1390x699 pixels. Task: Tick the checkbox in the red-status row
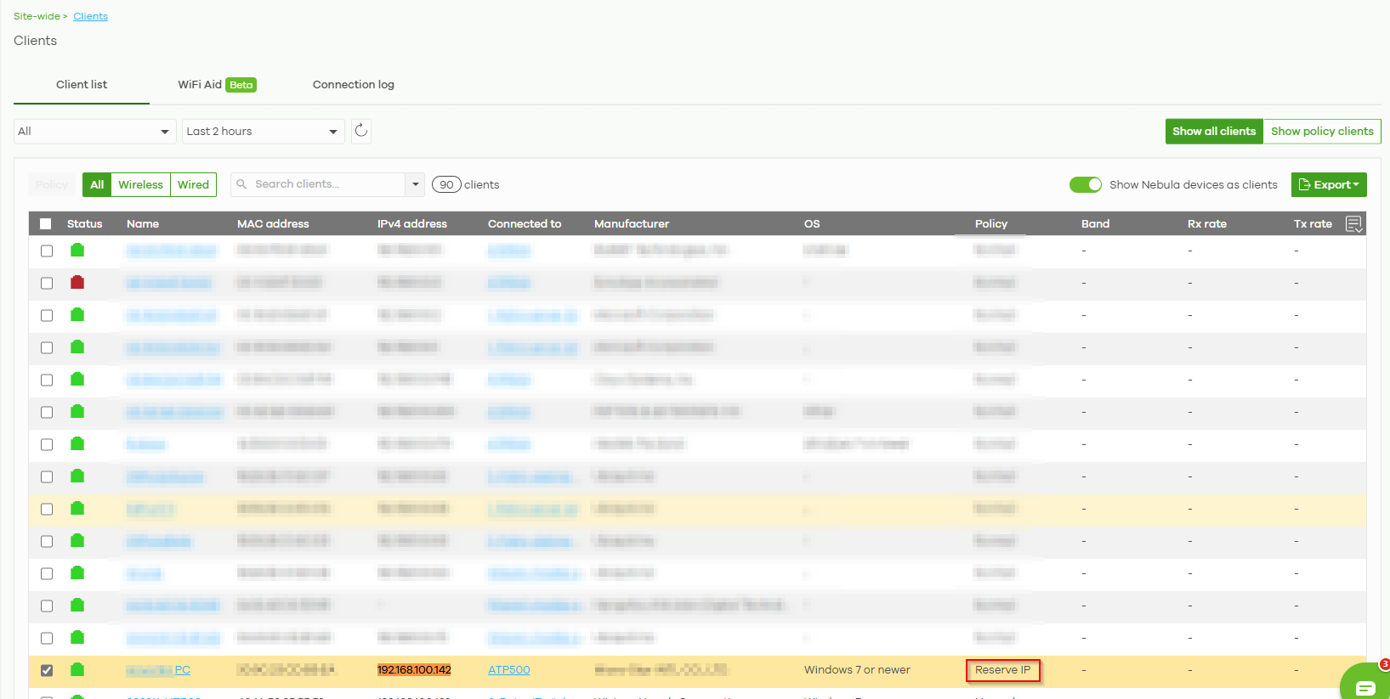47,283
